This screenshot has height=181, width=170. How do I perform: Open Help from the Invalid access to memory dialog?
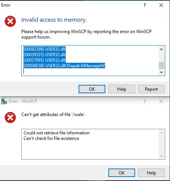click(x=122, y=89)
